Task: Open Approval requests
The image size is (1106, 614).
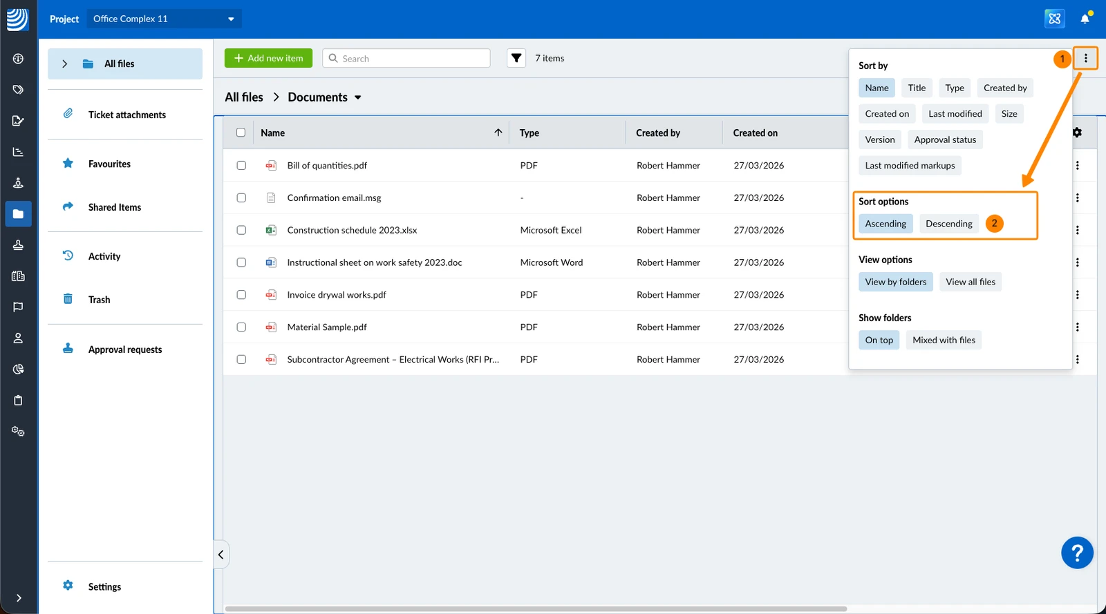Action: [x=125, y=349]
